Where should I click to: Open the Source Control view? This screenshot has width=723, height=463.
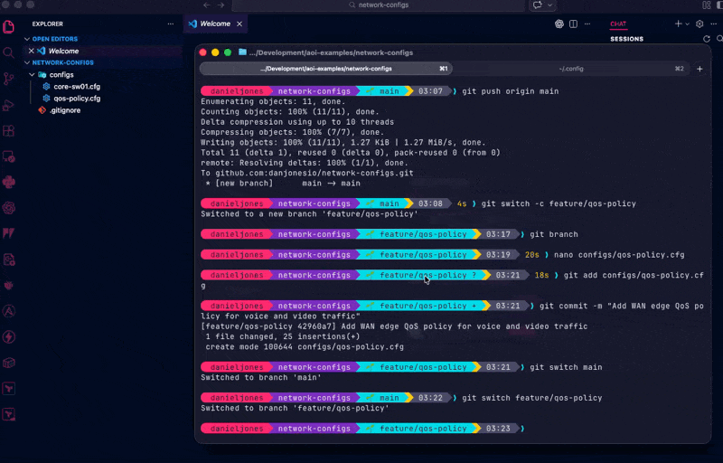pyautogui.click(x=9, y=79)
